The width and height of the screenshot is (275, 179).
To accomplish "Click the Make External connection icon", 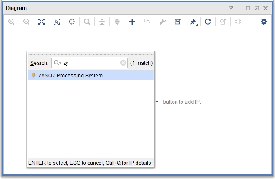I will click(147, 22).
